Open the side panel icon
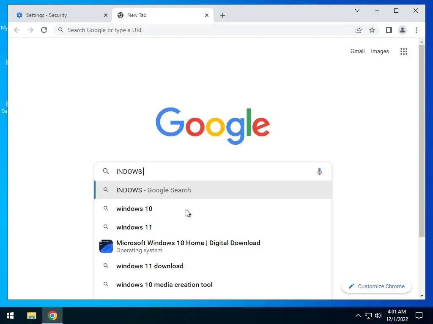The width and height of the screenshot is (433, 324). pyautogui.click(x=389, y=30)
